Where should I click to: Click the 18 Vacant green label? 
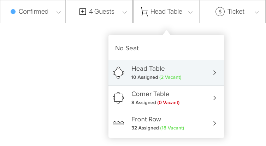tap(172, 128)
